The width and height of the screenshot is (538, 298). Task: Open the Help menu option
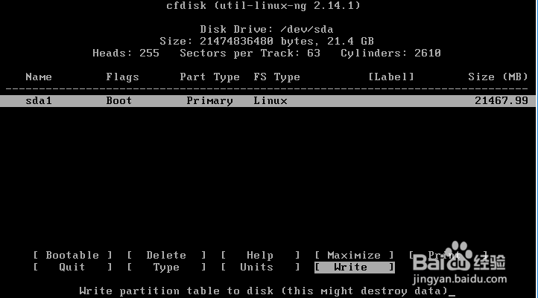tap(260, 255)
